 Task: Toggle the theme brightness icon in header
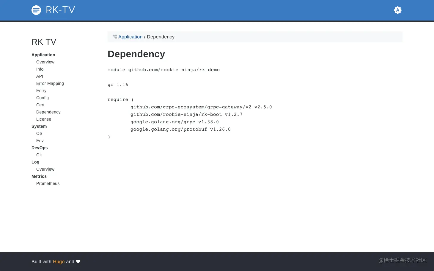397,10
